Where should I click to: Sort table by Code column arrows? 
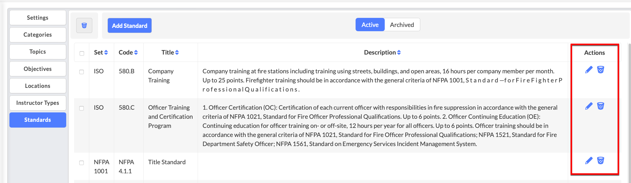coord(136,52)
